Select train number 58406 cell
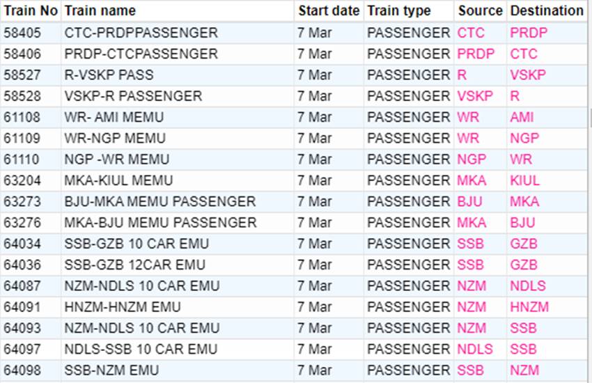Image resolution: width=592 pixels, height=383 pixels. tap(22, 54)
